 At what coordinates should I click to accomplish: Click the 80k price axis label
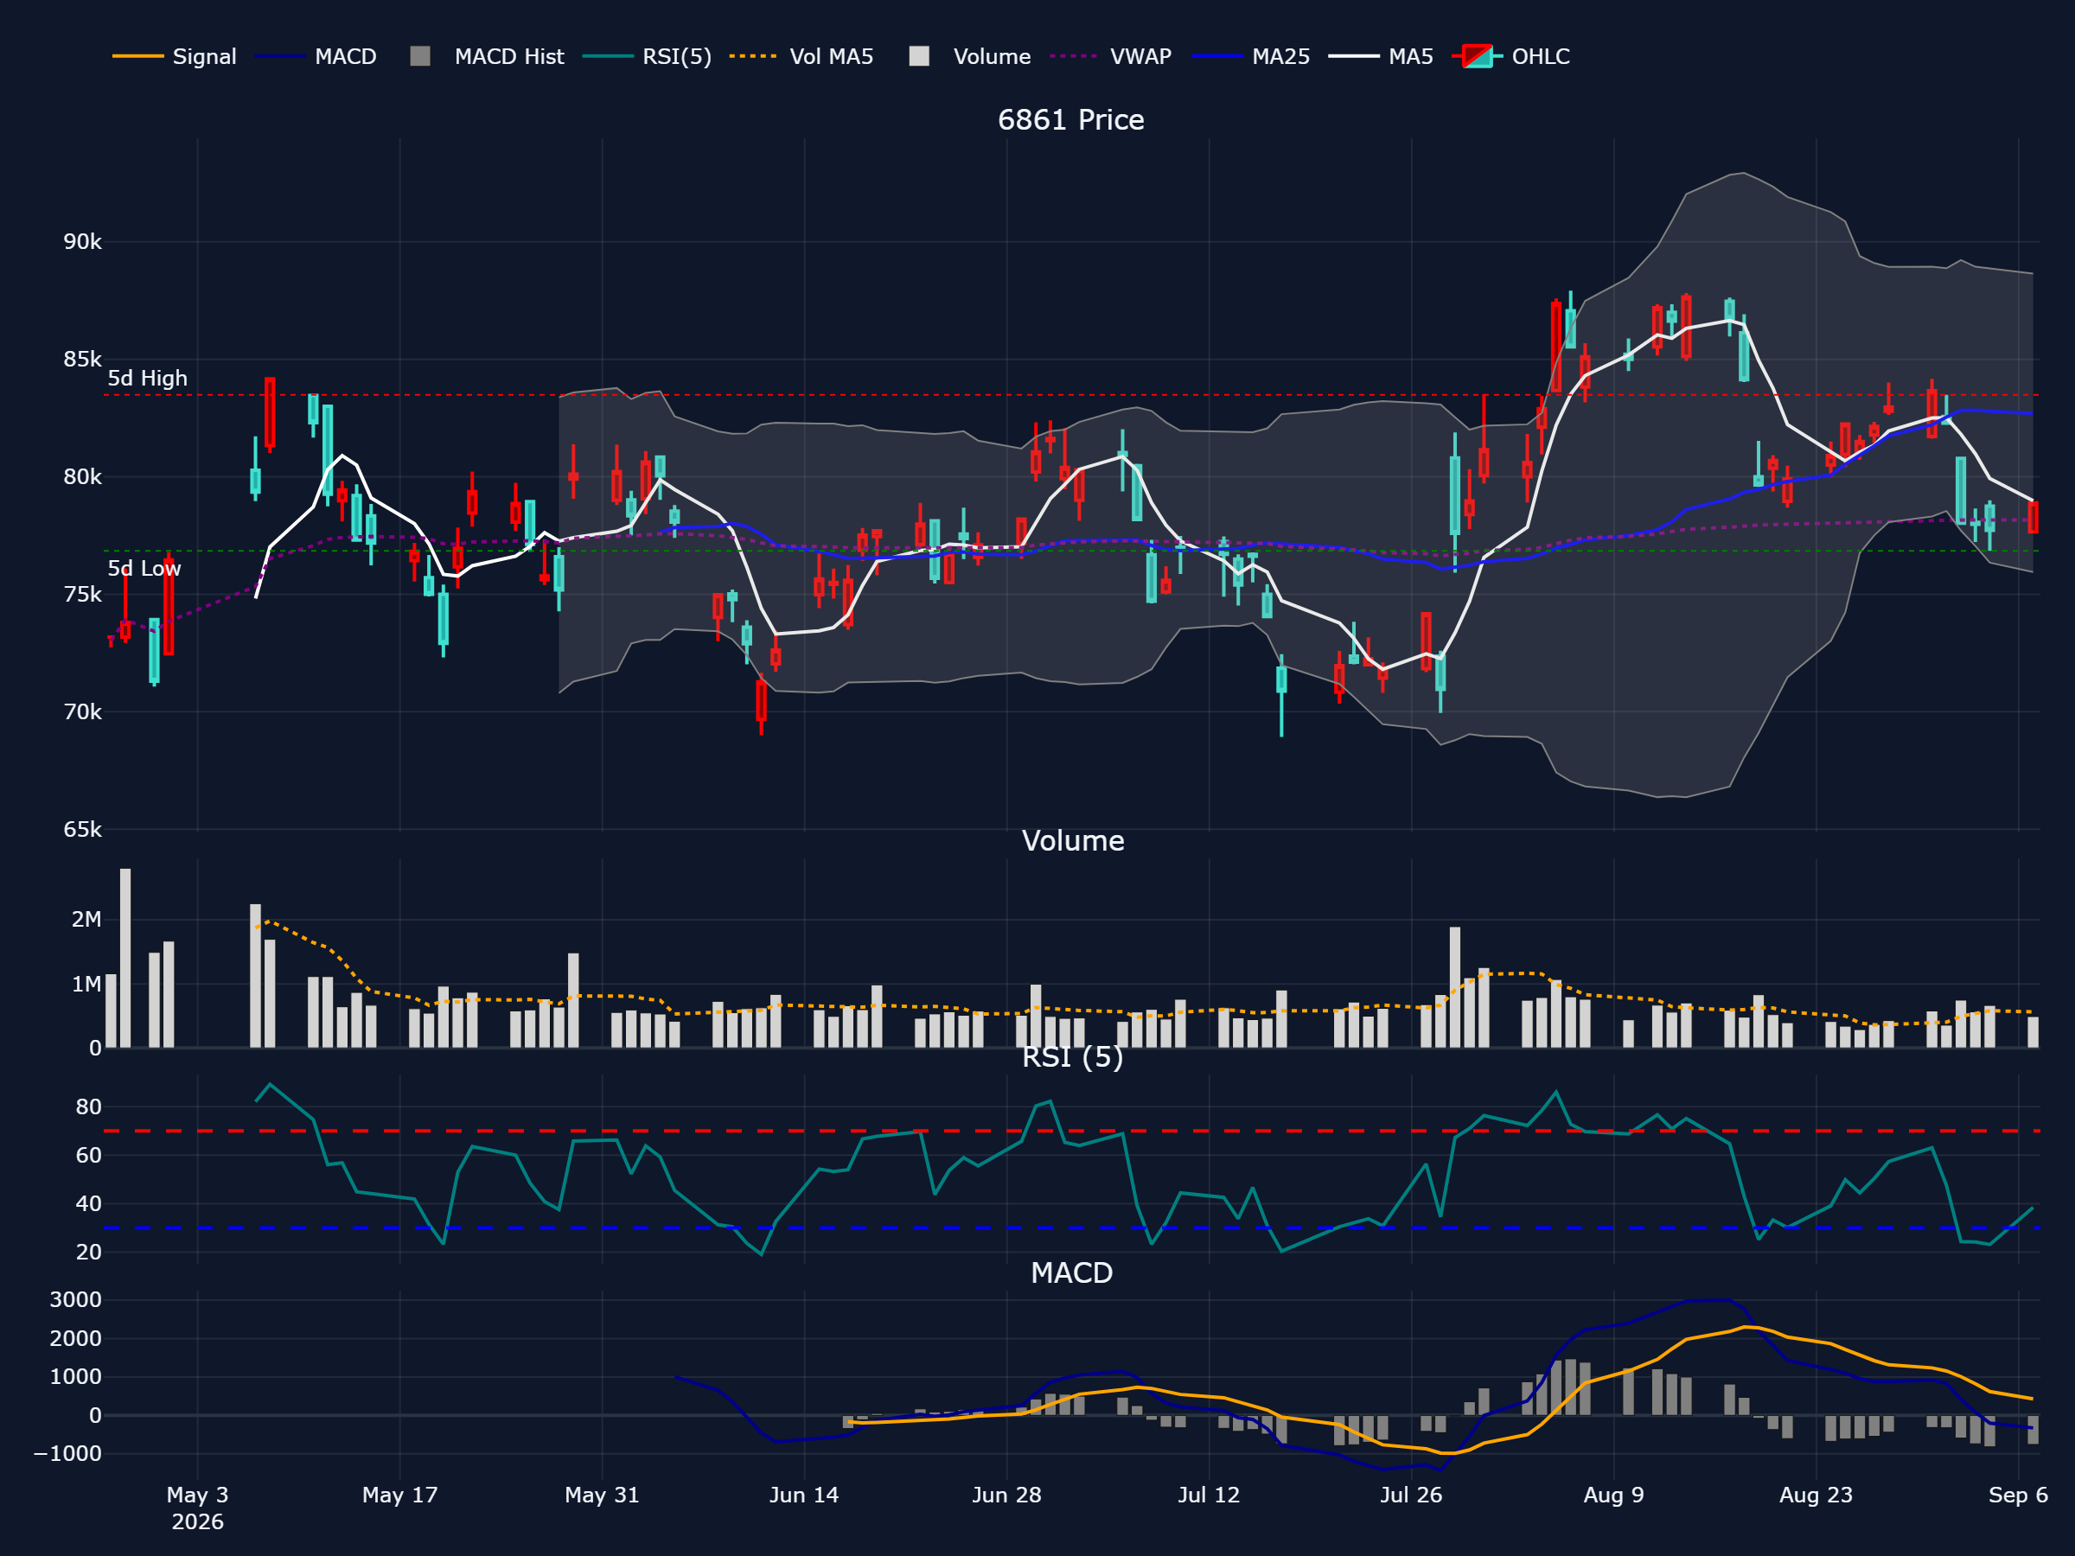click(82, 476)
